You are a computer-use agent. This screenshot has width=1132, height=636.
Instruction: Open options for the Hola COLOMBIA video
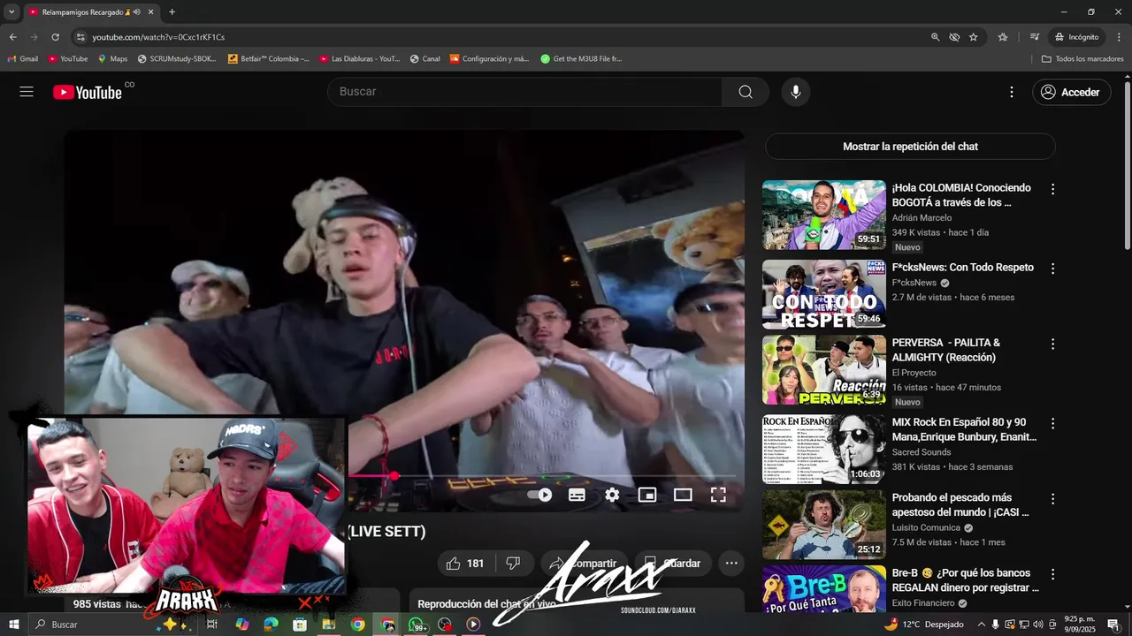[1052, 189]
